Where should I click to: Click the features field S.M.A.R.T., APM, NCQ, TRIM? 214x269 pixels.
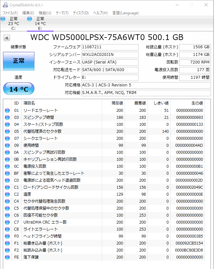(146, 93)
